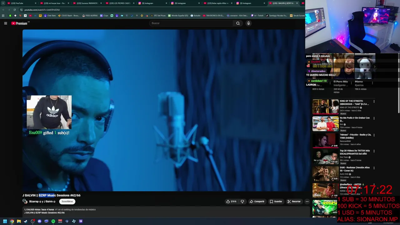Open the Chat Stats bookmark

point(50,15)
